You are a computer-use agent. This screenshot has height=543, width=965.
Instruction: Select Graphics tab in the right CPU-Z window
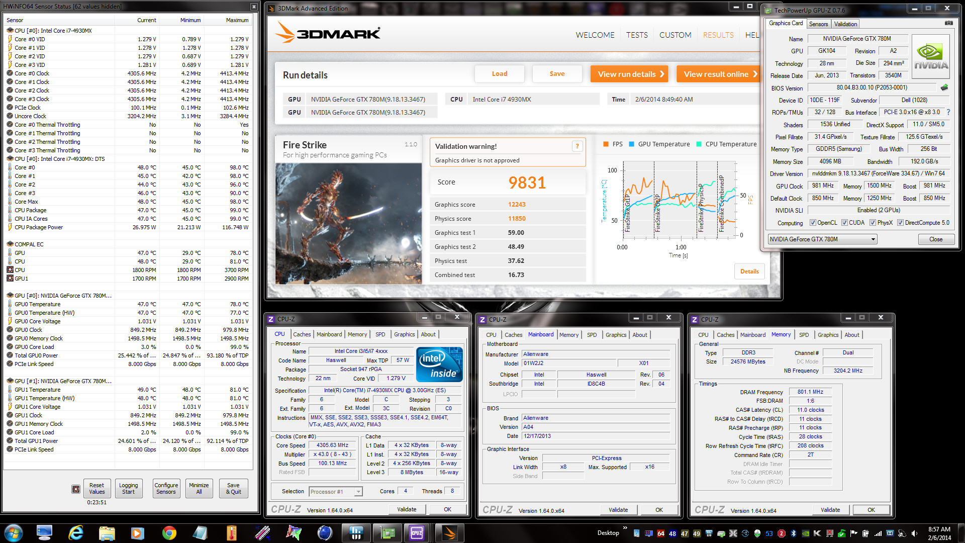point(828,335)
